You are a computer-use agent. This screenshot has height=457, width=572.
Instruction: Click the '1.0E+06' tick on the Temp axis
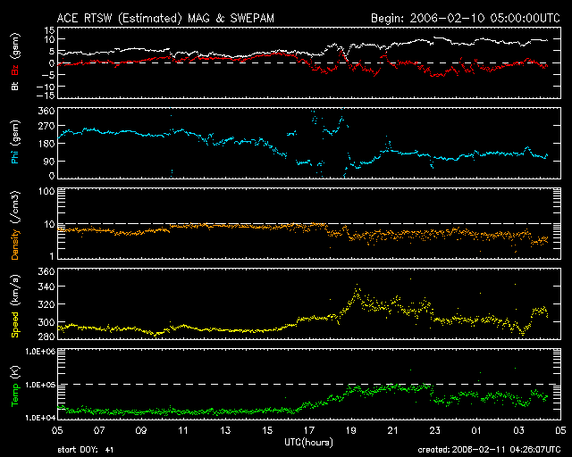(x=40, y=352)
